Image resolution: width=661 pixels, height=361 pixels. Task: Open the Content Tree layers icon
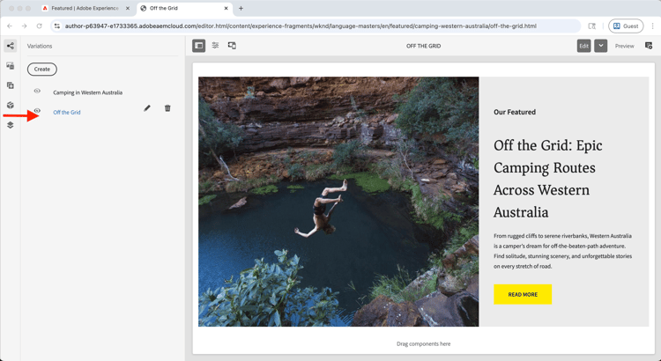tap(10, 125)
